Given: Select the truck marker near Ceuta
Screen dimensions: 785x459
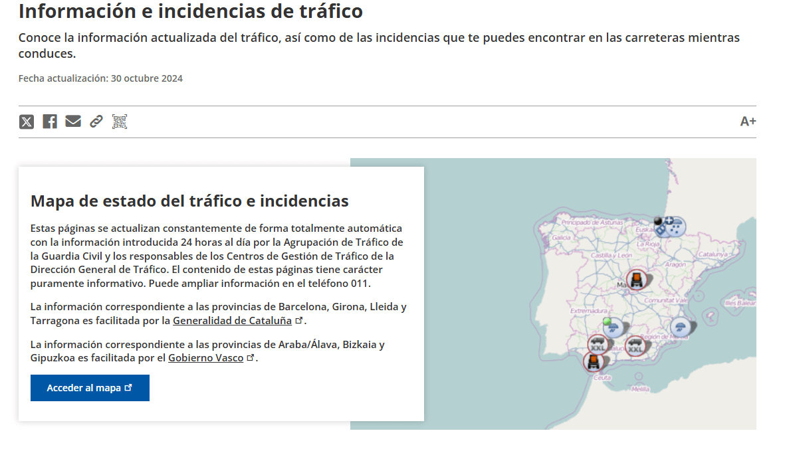Looking at the screenshot, I should tap(594, 362).
